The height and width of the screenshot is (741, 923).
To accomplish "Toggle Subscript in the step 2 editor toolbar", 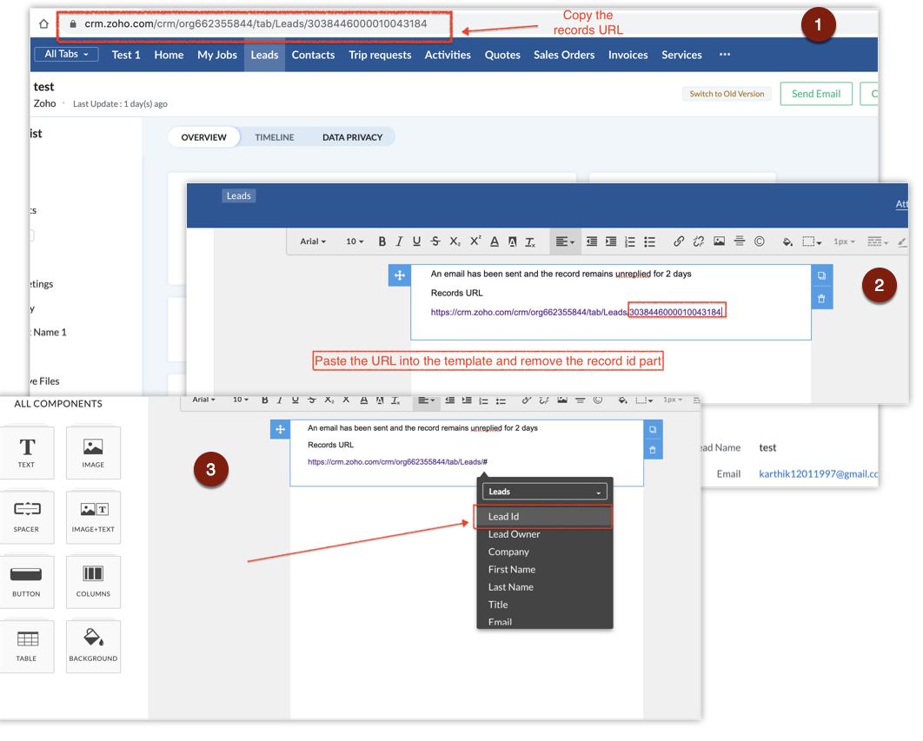I will pos(455,241).
